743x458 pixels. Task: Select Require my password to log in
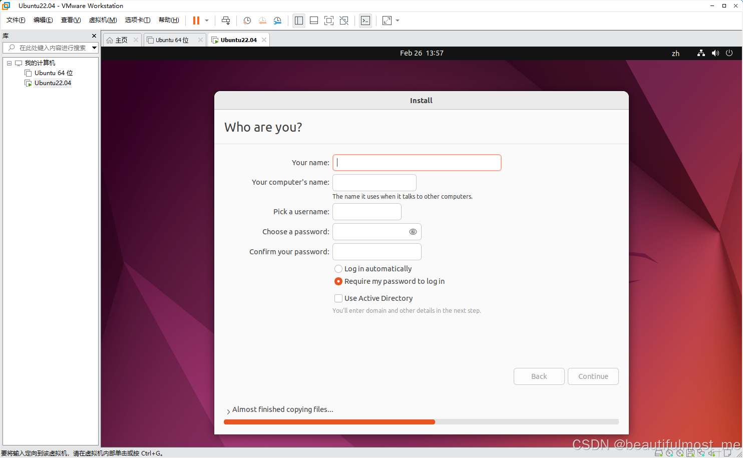point(338,281)
